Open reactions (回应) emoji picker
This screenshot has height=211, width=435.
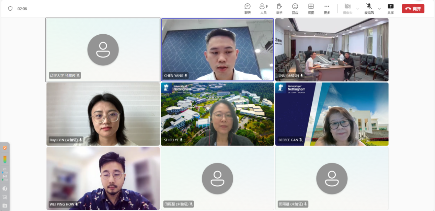[295, 9]
